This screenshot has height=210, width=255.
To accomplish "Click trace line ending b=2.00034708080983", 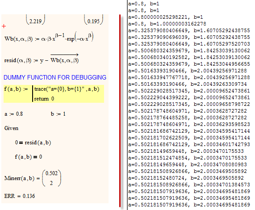I will [x=188, y=164].
